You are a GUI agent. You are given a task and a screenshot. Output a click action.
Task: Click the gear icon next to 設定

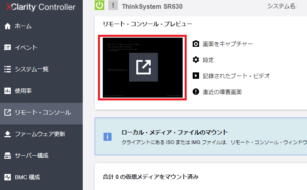tap(196, 60)
